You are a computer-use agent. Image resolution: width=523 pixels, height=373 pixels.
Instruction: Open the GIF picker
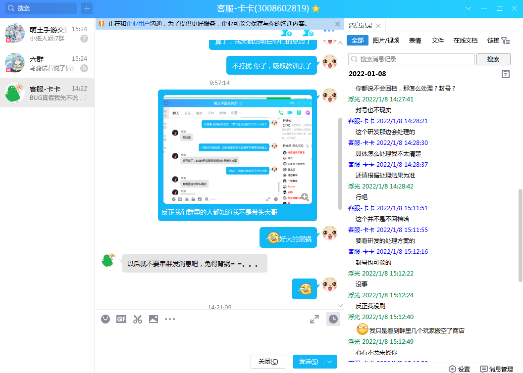tap(121, 319)
